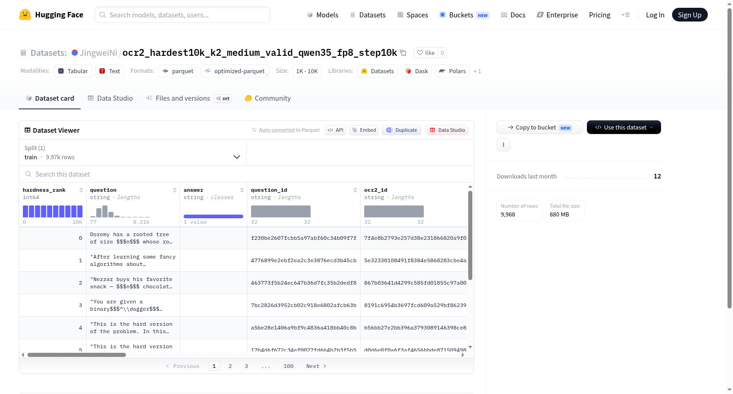Click the answer classes distribution bar
This screenshot has width=733, height=394.
pyautogui.click(x=213, y=216)
